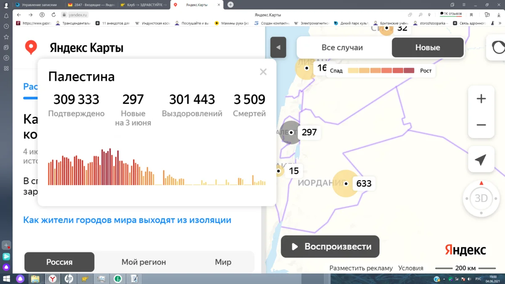Viewport: 505px width, 284px height.
Task: Launch Alice assistant from the taskbar
Action: (x=20, y=279)
